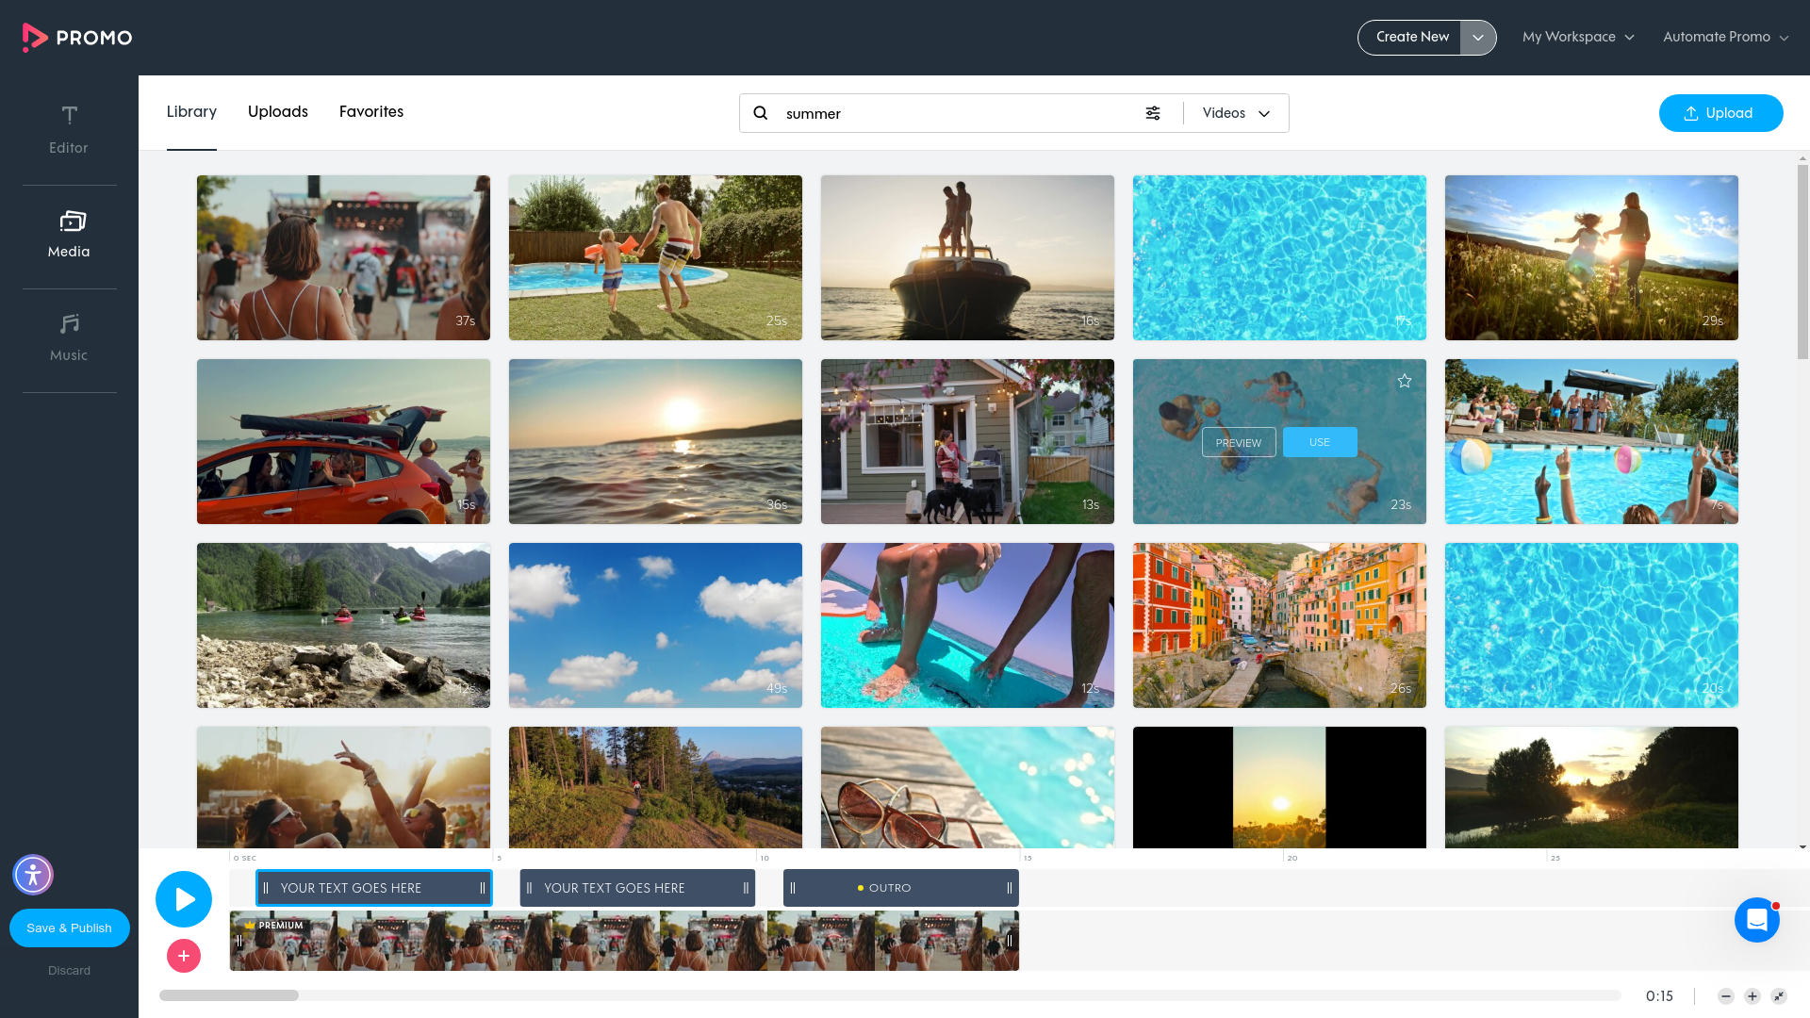Image resolution: width=1810 pixels, height=1018 pixels.
Task: Select the vertical sunset video
Action: coord(1279,787)
